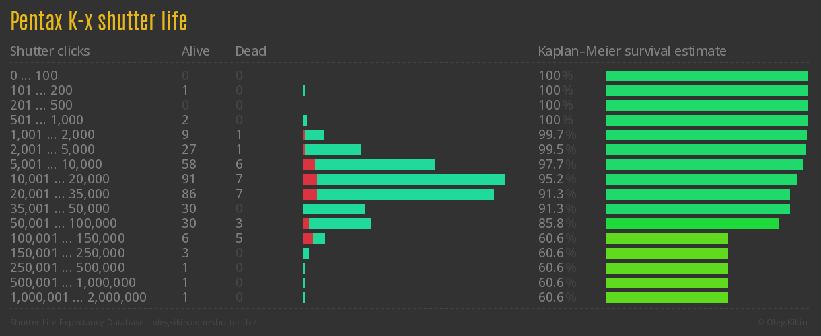The width and height of the screenshot is (821, 336).
Task: Click the red dead segment in 50,001 … 100,000 bar
Action: 306,224
